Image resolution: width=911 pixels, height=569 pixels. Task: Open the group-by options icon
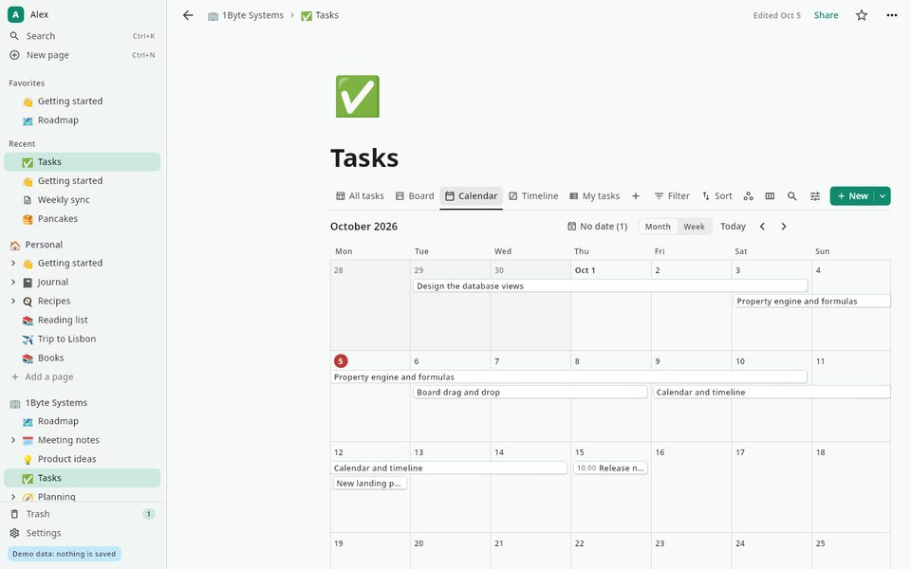(x=749, y=196)
